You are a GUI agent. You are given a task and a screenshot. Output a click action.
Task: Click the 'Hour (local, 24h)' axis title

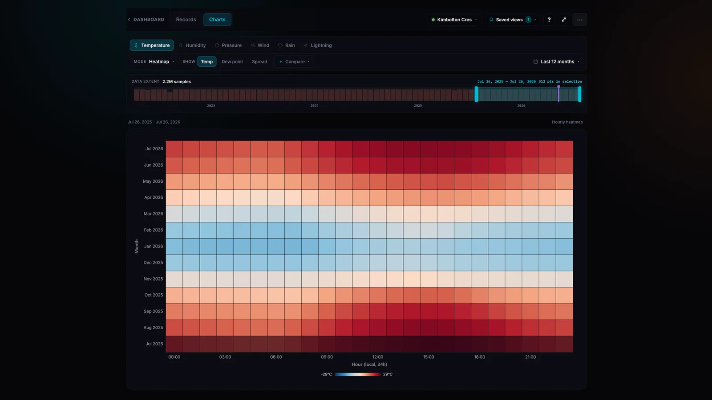click(369, 364)
